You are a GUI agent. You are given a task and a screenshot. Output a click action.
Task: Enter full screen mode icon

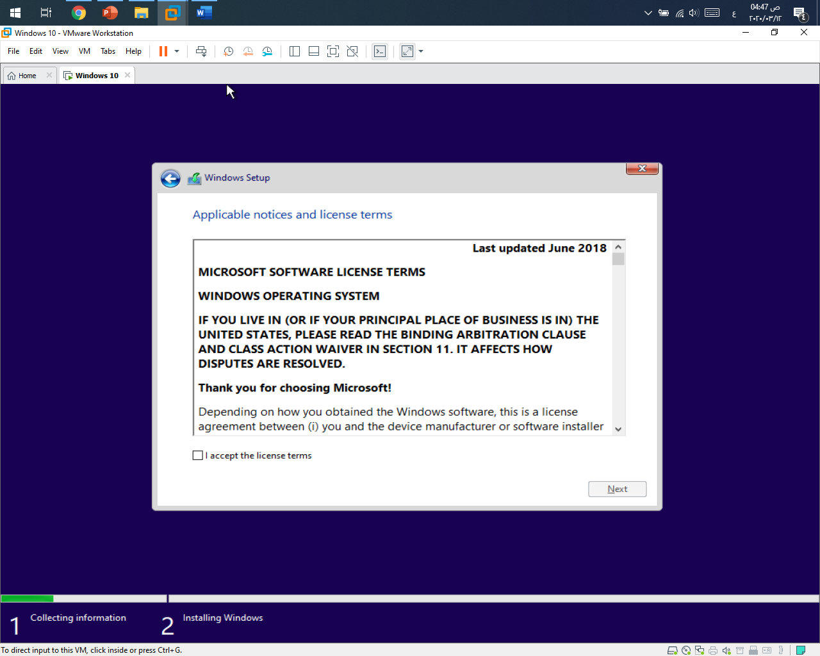click(333, 51)
